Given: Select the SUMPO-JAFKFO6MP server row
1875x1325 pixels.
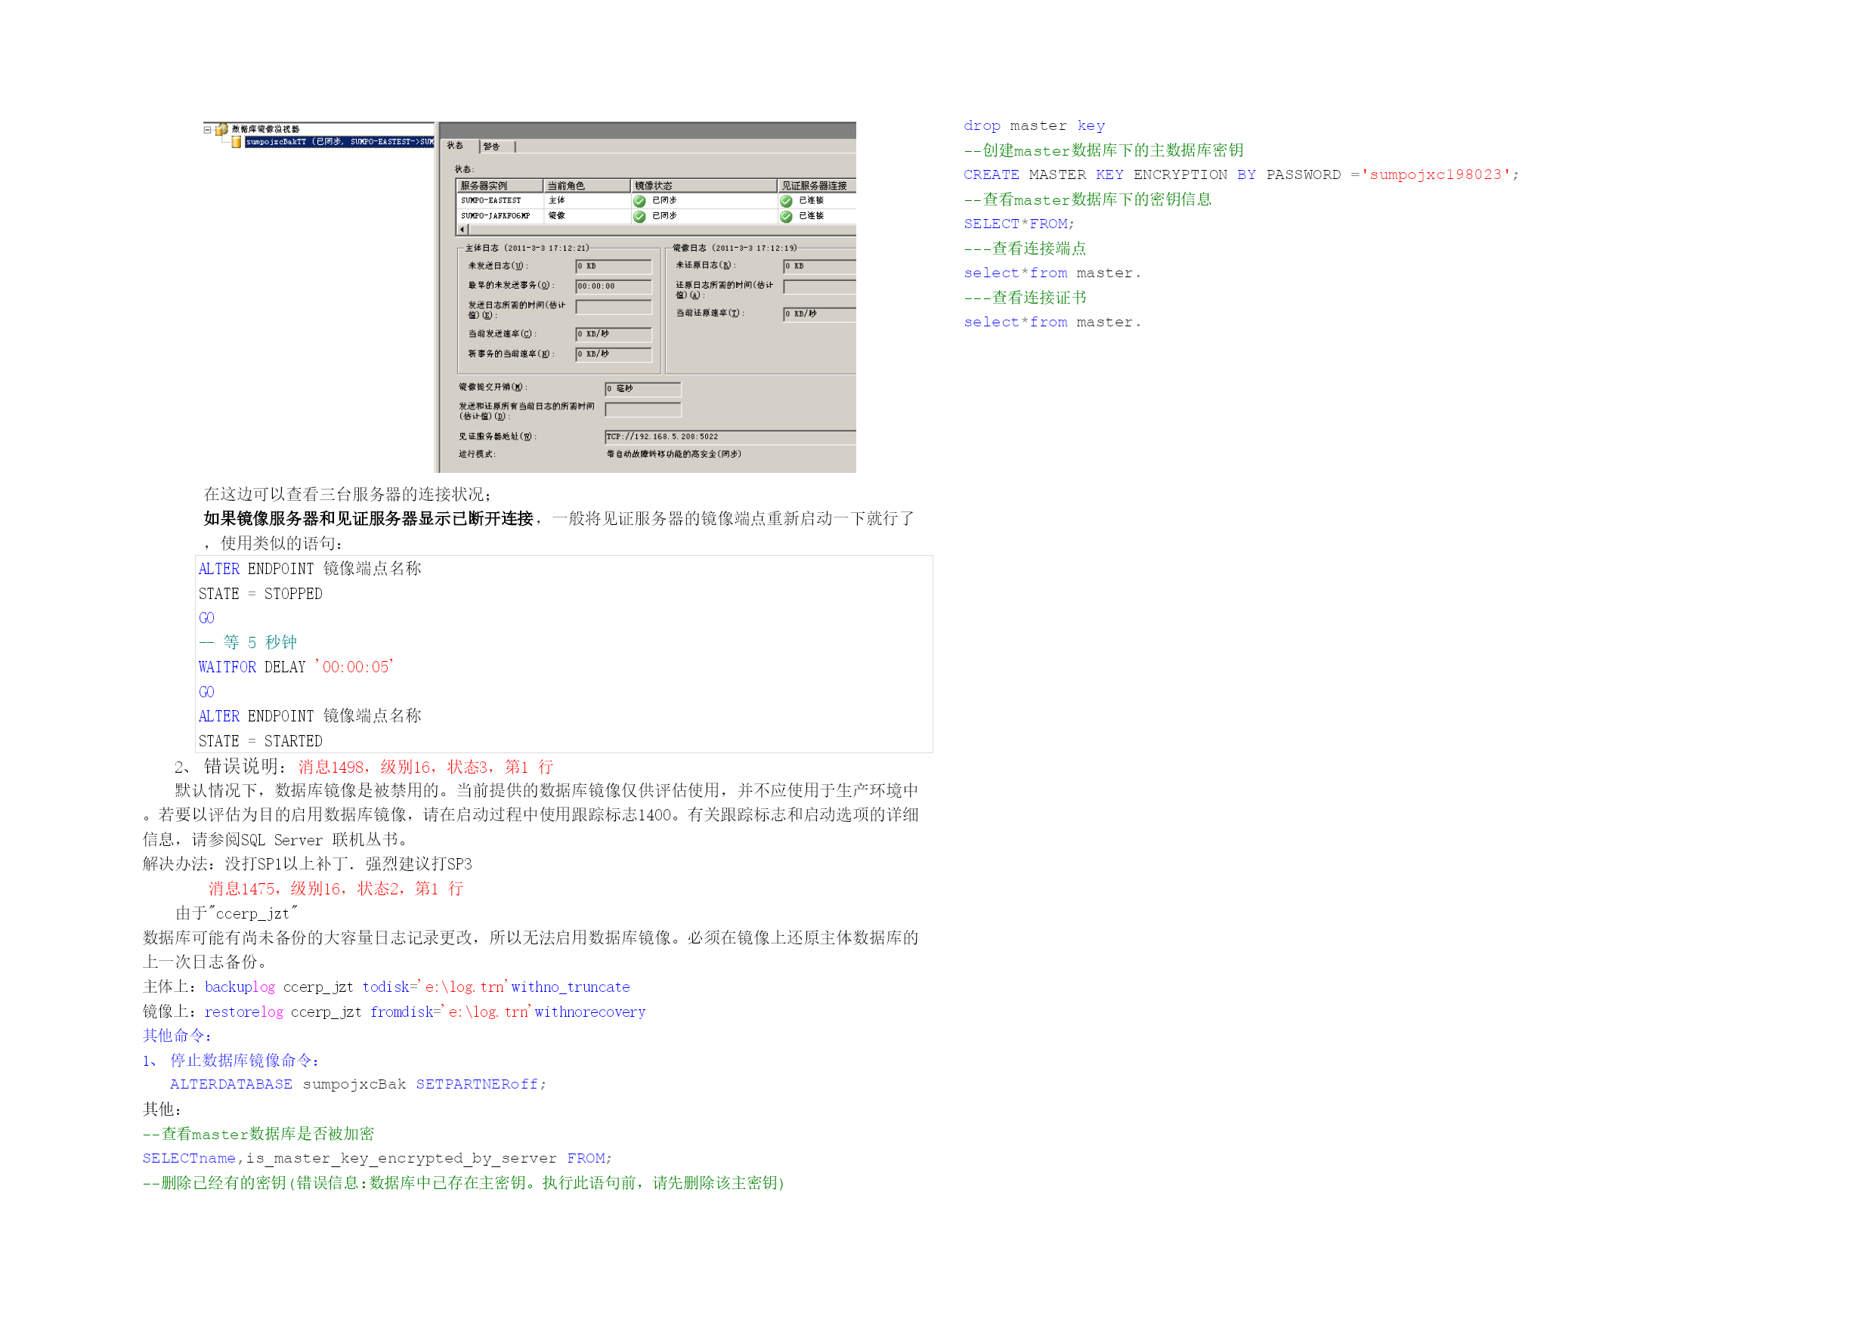Looking at the screenshot, I should [656, 216].
